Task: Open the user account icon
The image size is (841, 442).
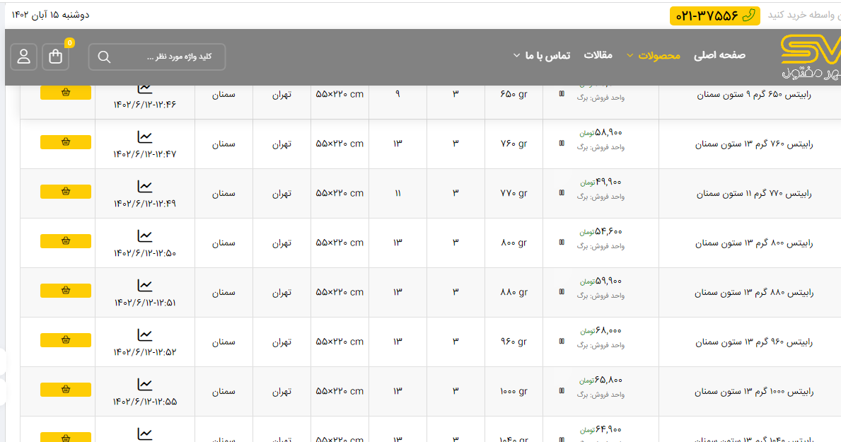Action: point(24,57)
